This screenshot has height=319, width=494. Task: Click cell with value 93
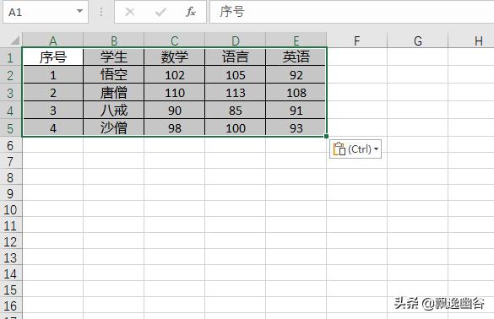coord(296,128)
